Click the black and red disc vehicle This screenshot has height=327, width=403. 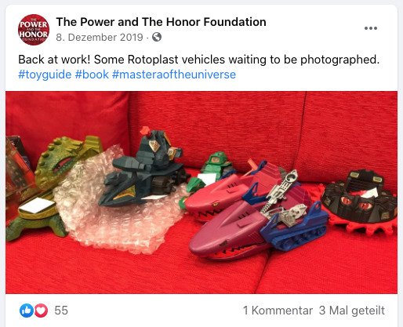(x=360, y=202)
